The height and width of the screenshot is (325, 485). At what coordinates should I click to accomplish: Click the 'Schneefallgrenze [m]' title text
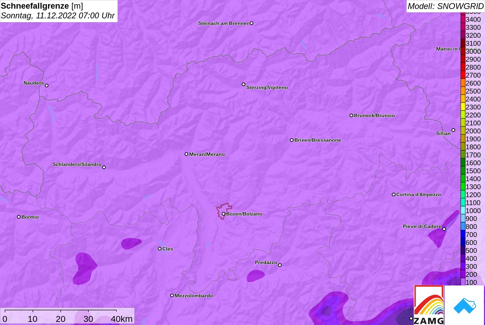[x=42, y=6]
